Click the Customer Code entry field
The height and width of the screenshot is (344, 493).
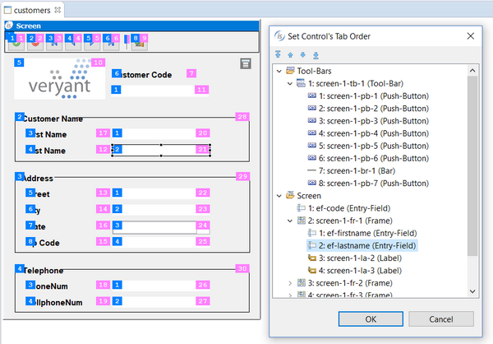coord(160,89)
